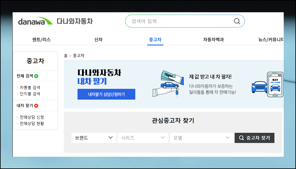The width and height of the screenshot is (296, 169).
Task: Click the 제 값 받고 내 차 팔자! text
Action: click(x=210, y=77)
